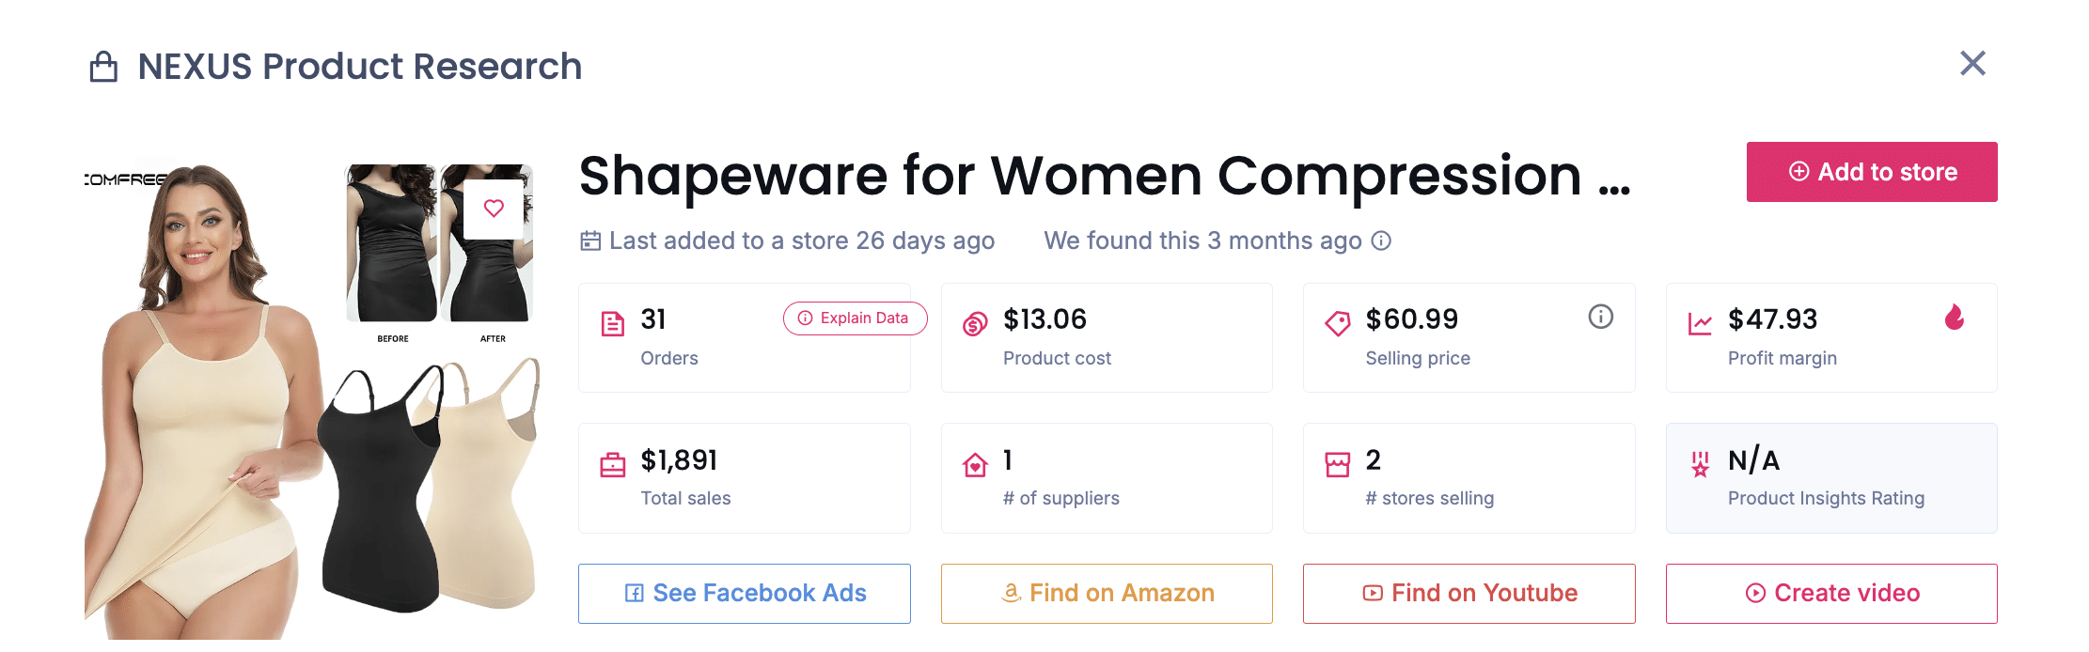Click the heart favorite icon on product image
The width and height of the screenshot is (2089, 652).
(494, 209)
